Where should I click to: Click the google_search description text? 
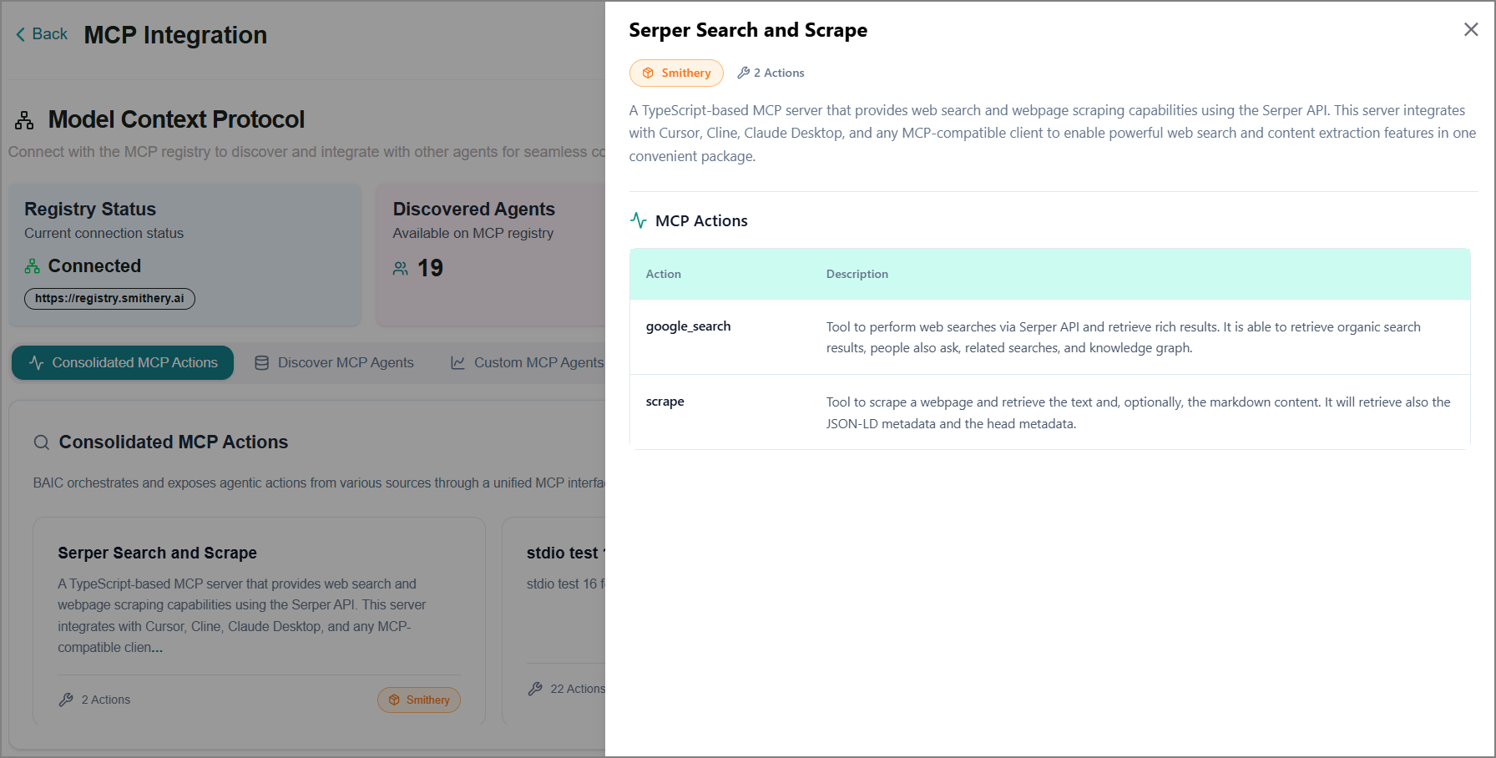coord(1124,337)
